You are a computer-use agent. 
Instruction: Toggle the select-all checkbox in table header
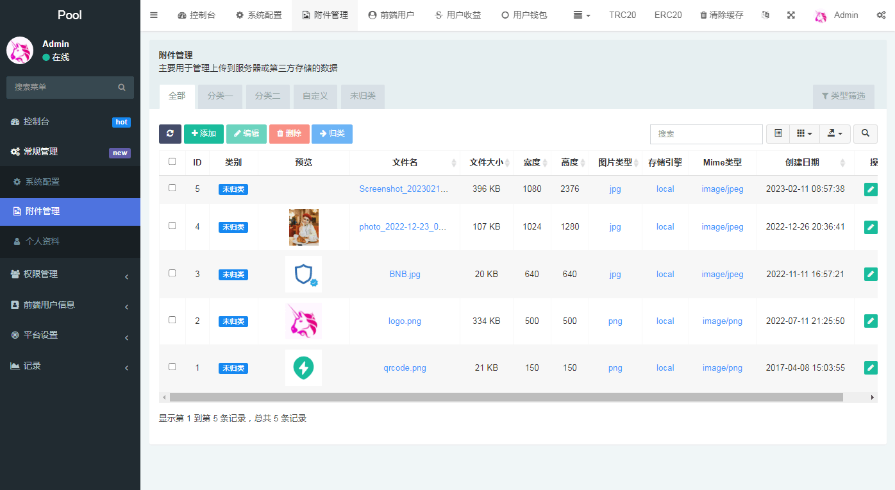[172, 162]
